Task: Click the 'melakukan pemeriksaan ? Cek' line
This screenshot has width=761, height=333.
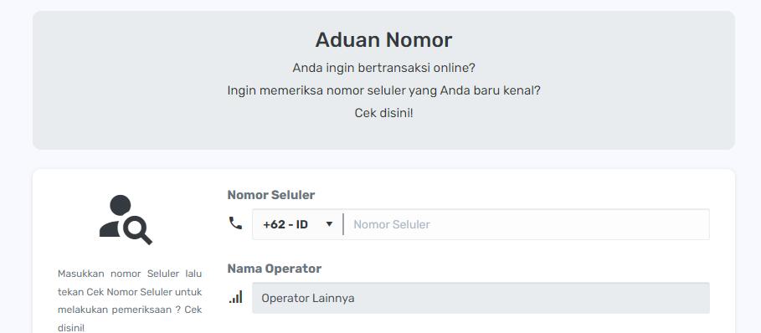Action: (130, 310)
